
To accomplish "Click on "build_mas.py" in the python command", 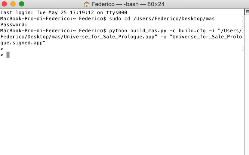I will (x=148, y=31).
